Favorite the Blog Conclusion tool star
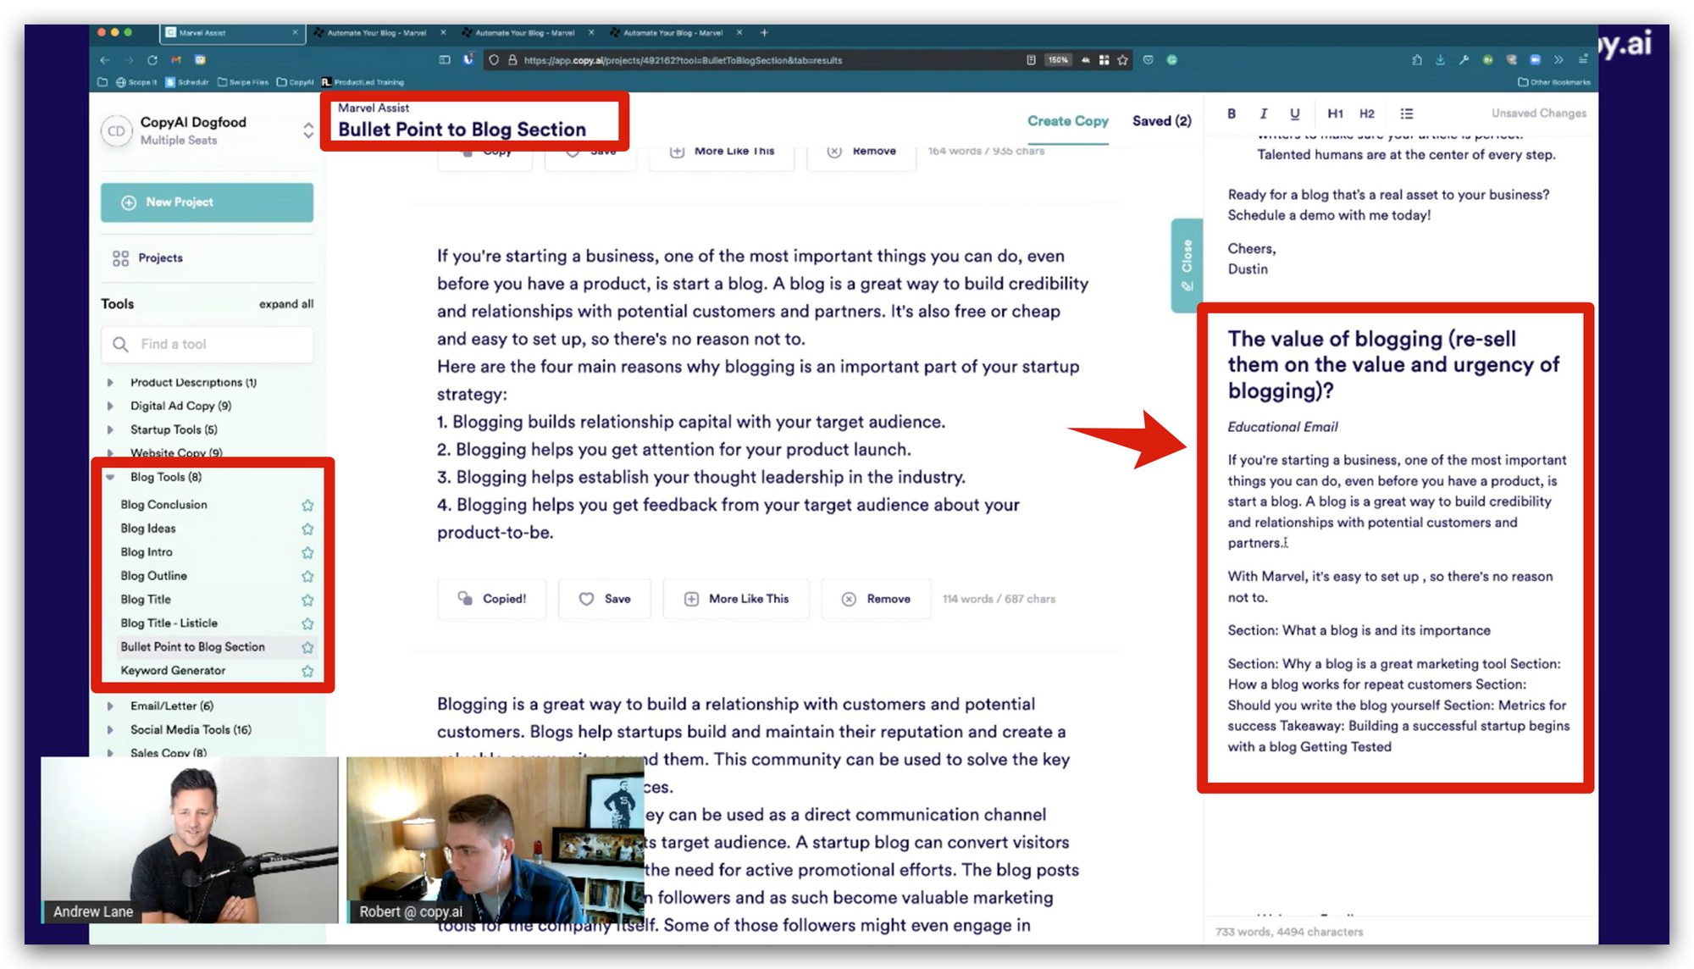Image resolution: width=1694 pixels, height=969 pixels. click(307, 506)
